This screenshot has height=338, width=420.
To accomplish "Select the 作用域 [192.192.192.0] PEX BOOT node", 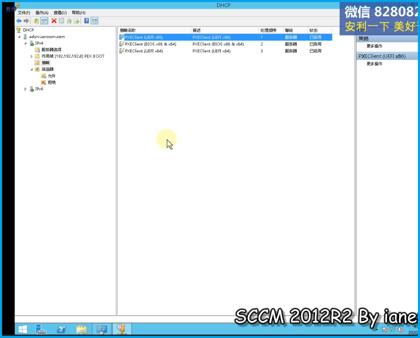I will tap(73, 56).
